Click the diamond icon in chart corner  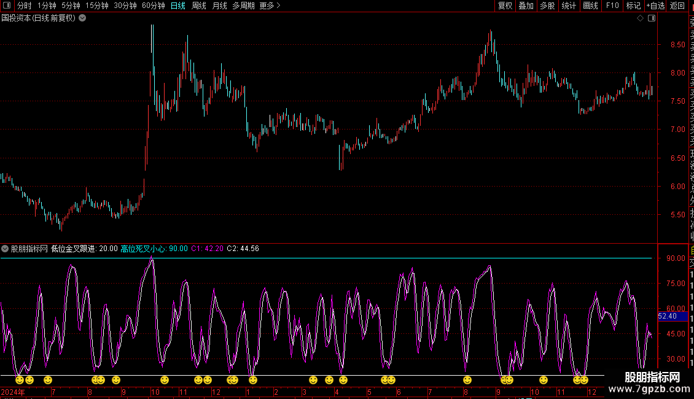(640, 18)
